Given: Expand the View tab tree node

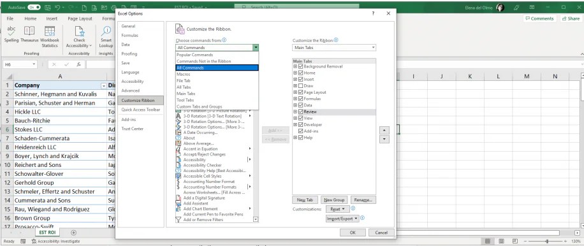Looking at the screenshot, I should coord(295,118).
